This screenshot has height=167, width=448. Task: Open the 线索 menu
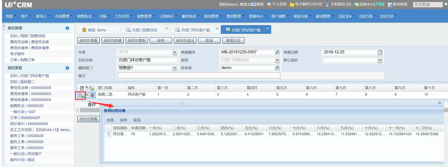tap(11, 16)
